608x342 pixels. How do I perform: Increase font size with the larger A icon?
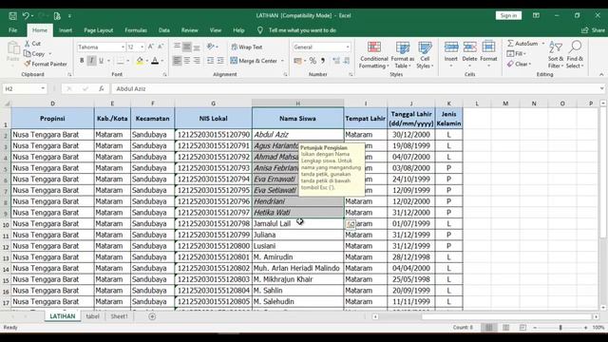click(151, 47)
